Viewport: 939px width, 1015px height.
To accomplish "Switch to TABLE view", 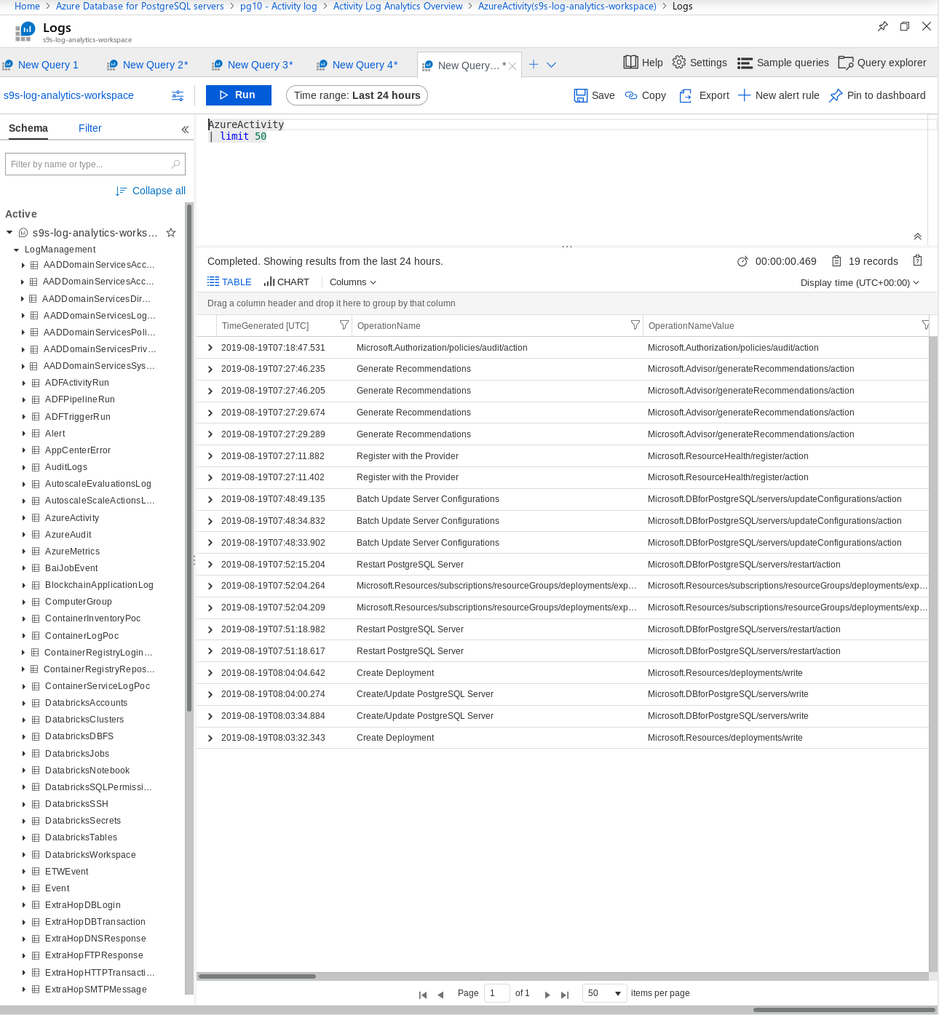I will 229,282.
